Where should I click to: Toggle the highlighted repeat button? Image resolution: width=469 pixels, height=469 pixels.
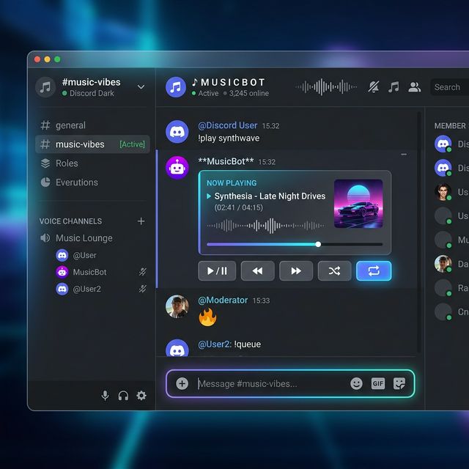tap(374, 270)
